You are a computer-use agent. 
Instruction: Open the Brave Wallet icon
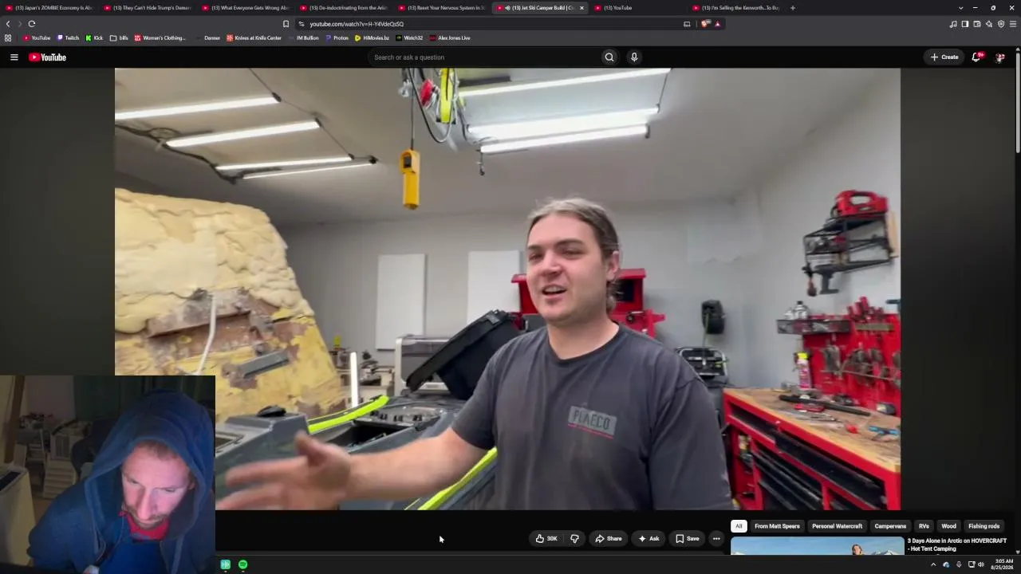(977, 24)
